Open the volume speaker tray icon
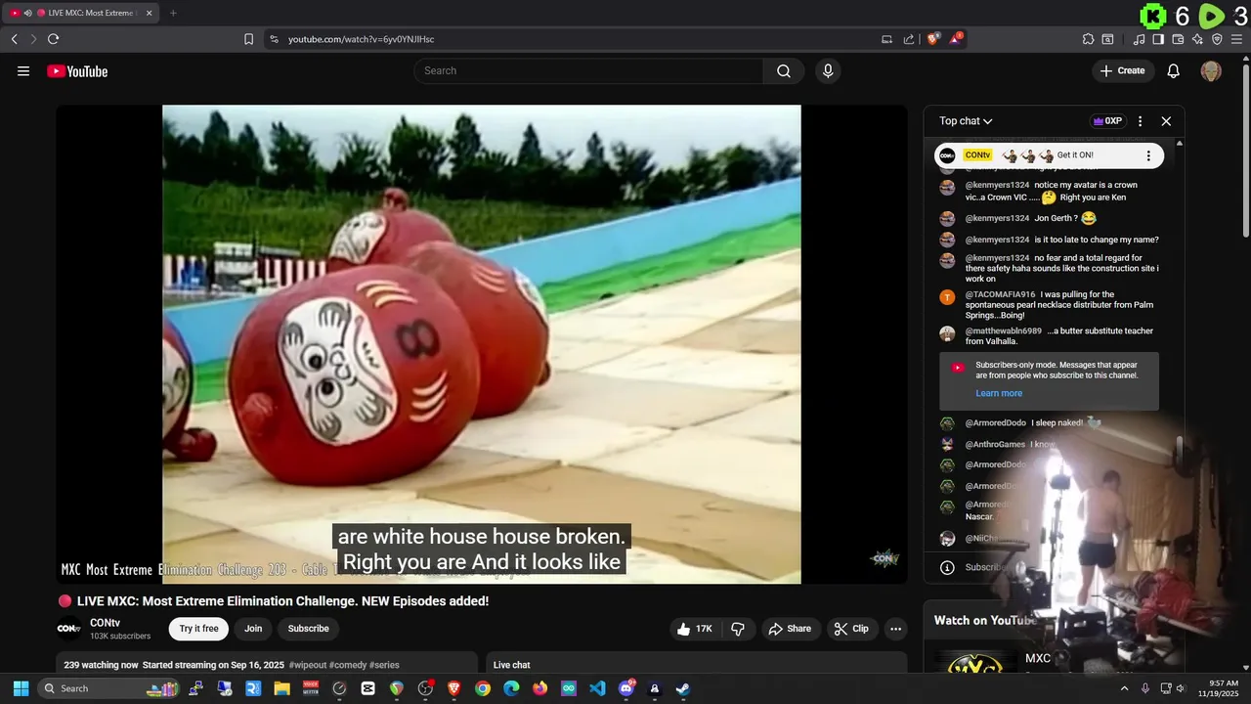This screenshot has width=1251, height=704. pos(1181,688)
